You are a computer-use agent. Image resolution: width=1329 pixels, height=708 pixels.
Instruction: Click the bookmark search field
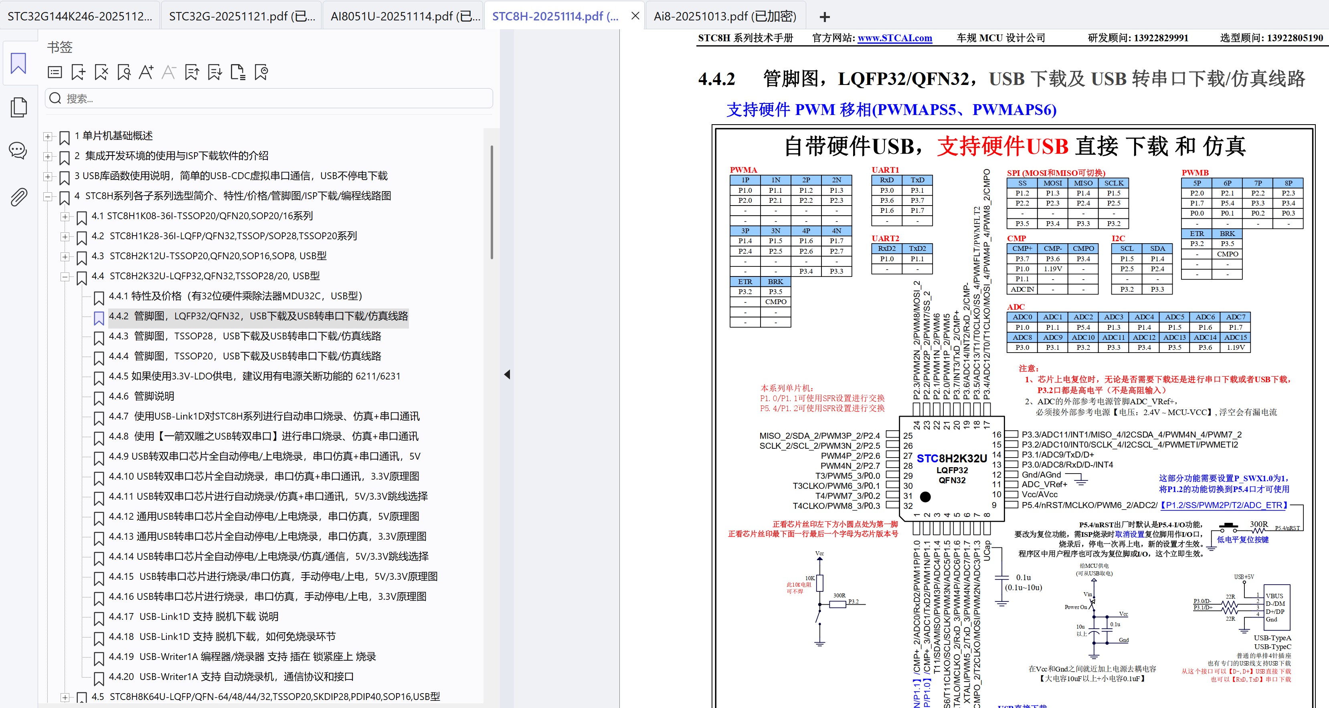(x=268, y=98)
